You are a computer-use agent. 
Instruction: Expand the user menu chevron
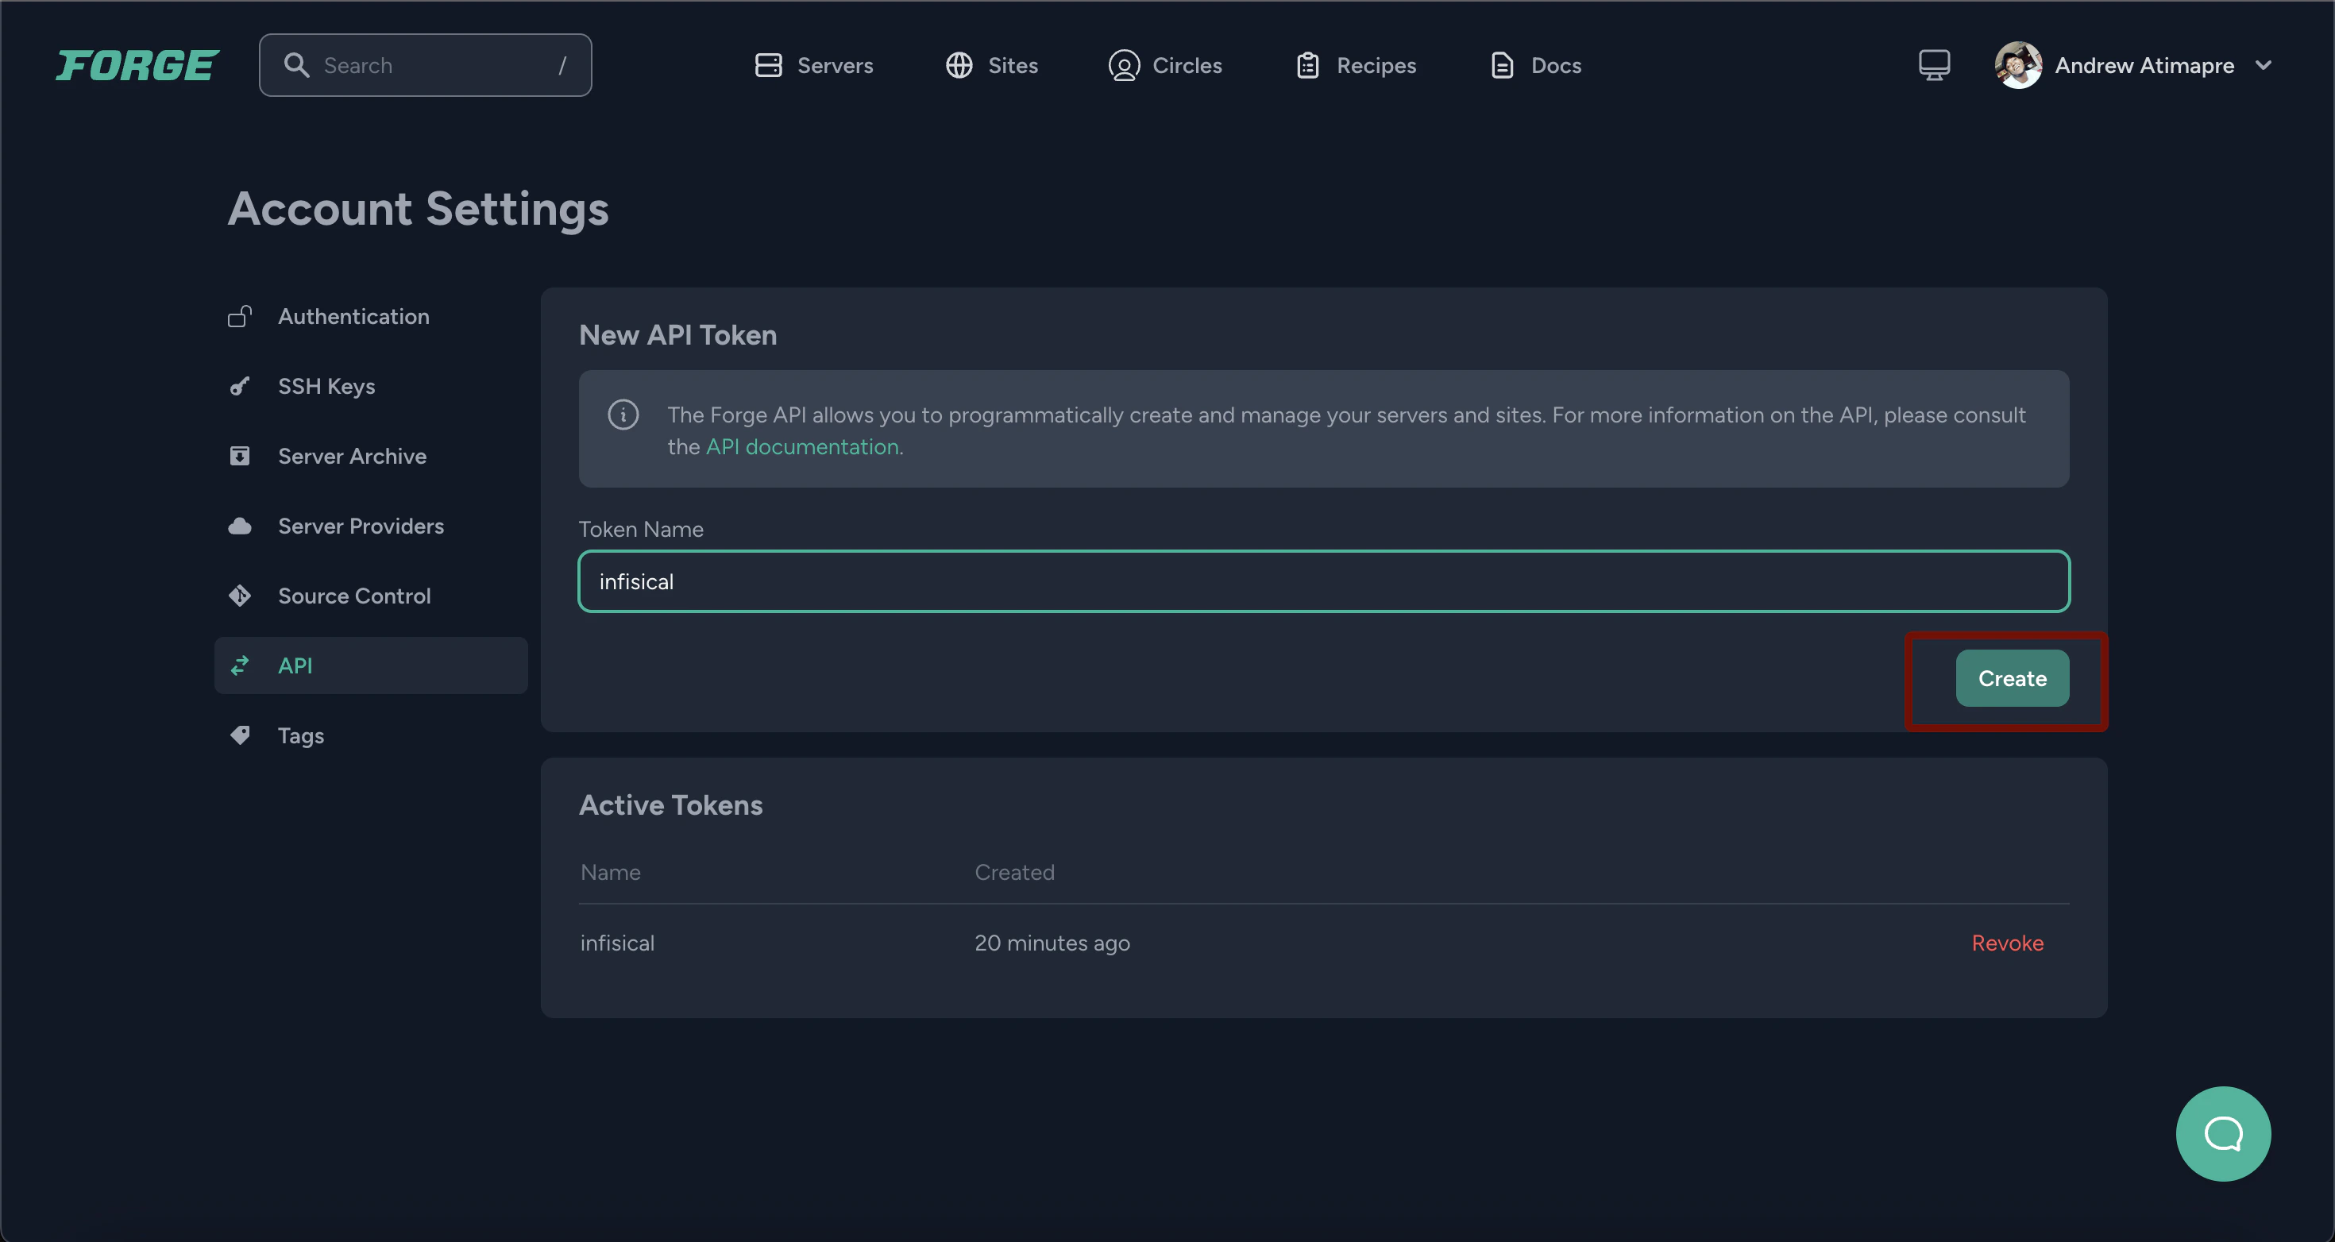(2263, 65)
